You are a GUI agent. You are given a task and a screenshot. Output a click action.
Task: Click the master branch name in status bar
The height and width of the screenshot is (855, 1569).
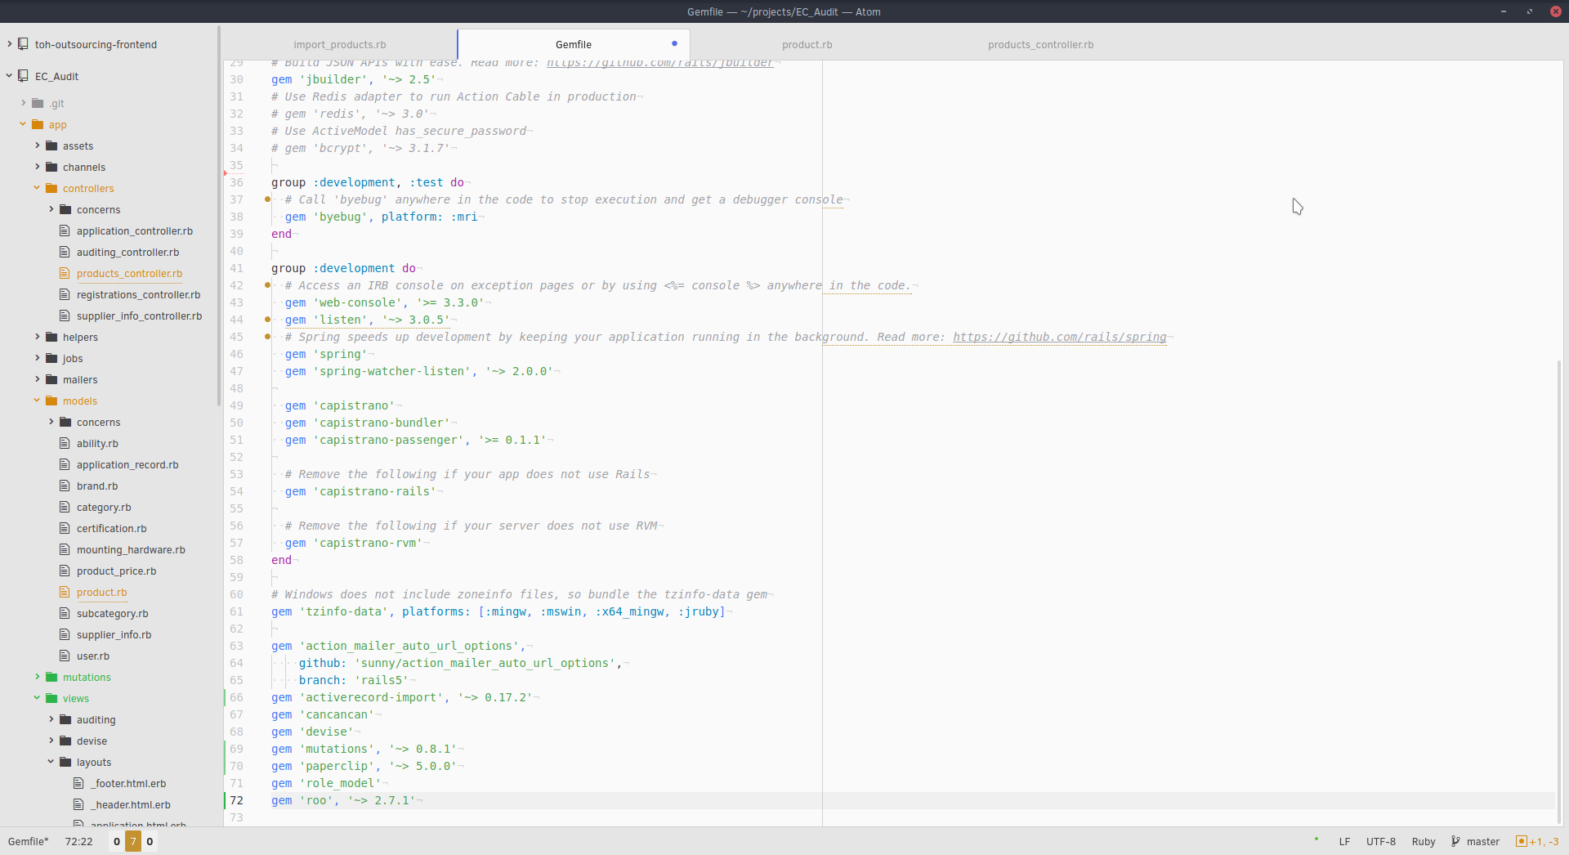[1482, 841]
